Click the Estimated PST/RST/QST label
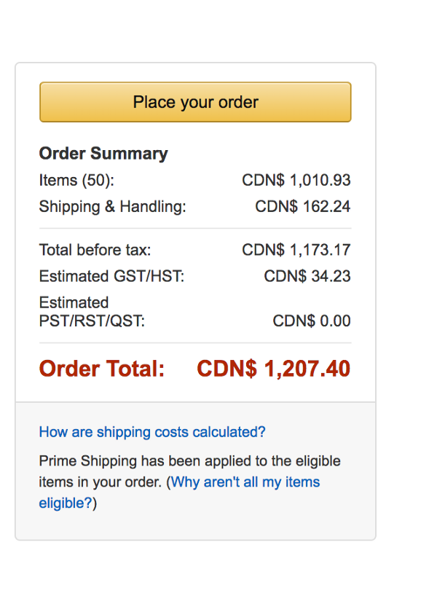Image resolution: width=437 pixels, height=604 pixels. pyautogui.click(x=92, y=312)
